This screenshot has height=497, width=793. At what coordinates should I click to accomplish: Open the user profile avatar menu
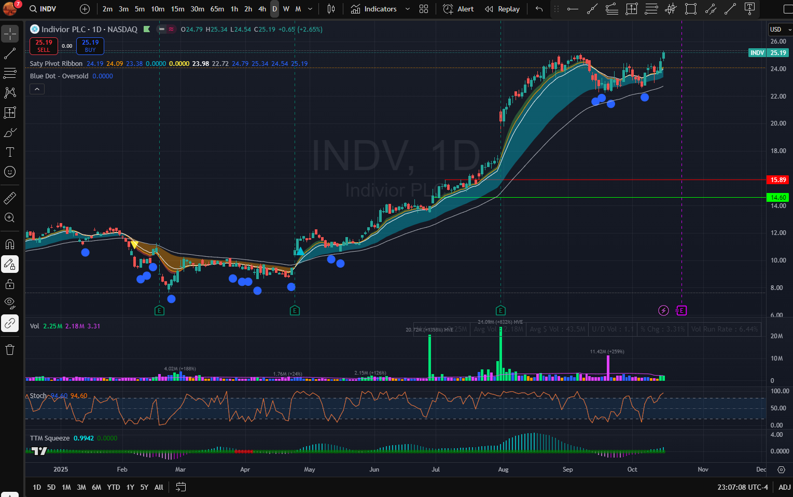click(10, 8)
